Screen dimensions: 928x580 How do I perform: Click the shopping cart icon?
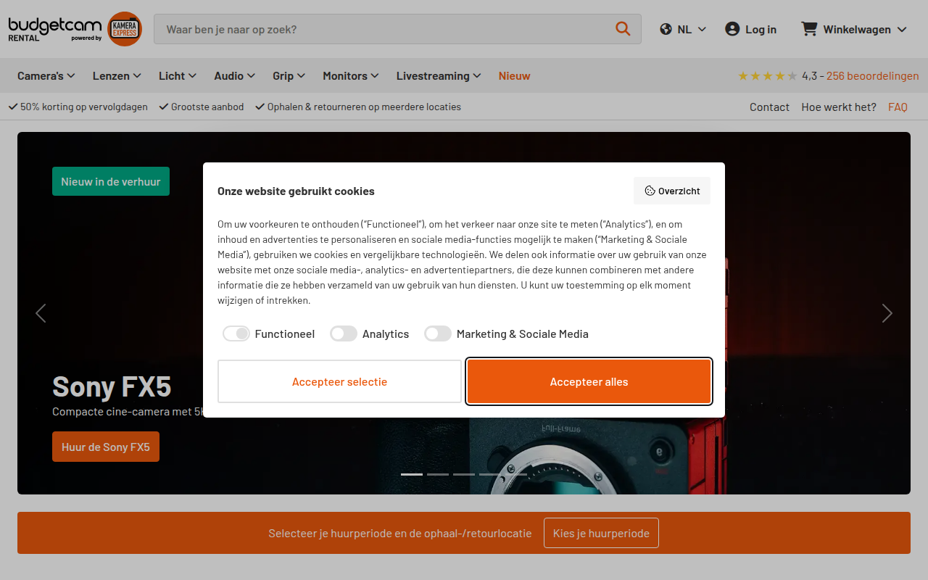(809, 29)
